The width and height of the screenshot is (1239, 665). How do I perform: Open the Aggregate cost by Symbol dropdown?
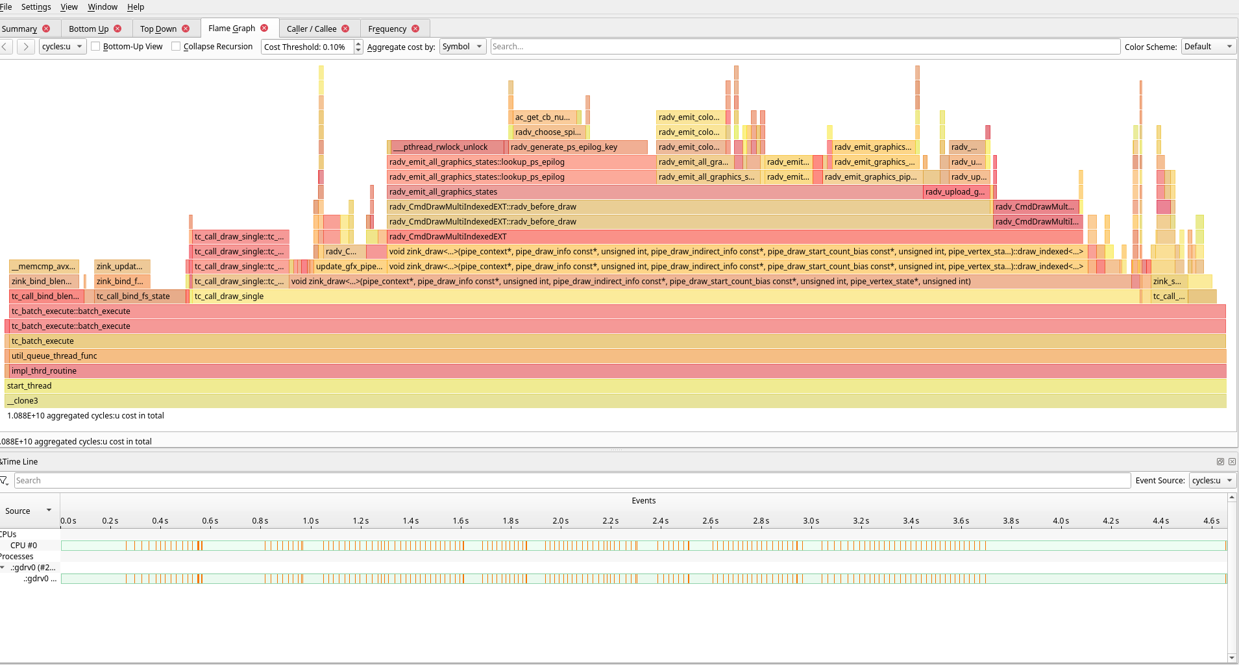463,47
